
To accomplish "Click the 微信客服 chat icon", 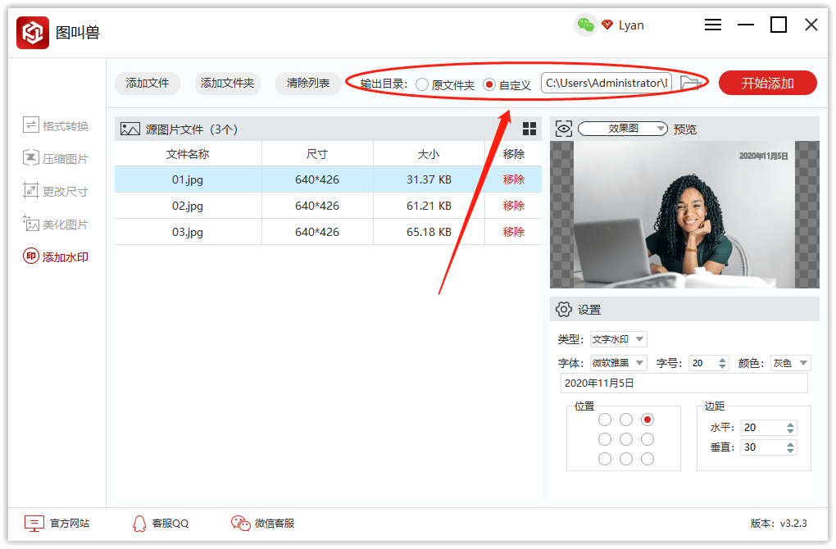I will click(x=240, y=524).
